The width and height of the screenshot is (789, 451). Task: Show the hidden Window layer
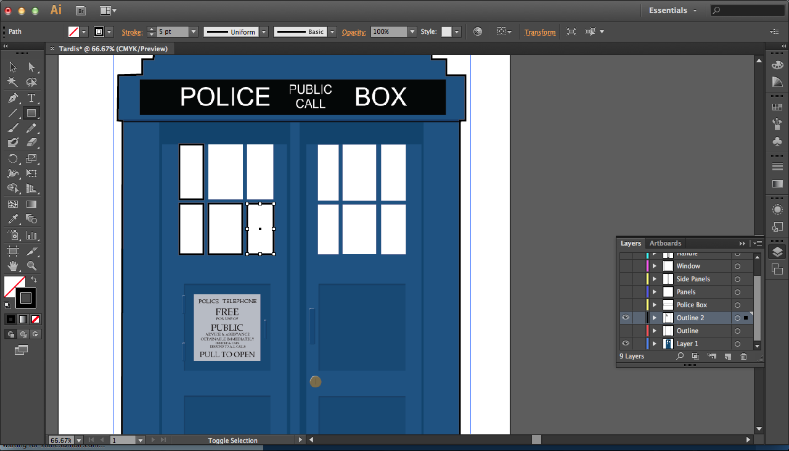[x=626, y=266]
